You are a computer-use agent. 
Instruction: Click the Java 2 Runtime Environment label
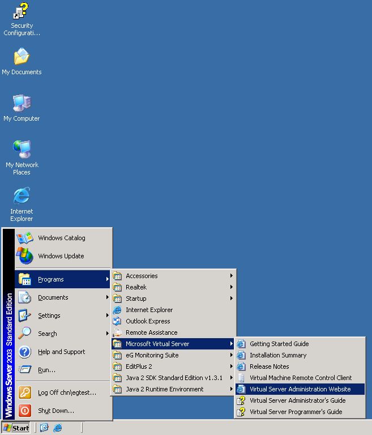pos(165,389)
